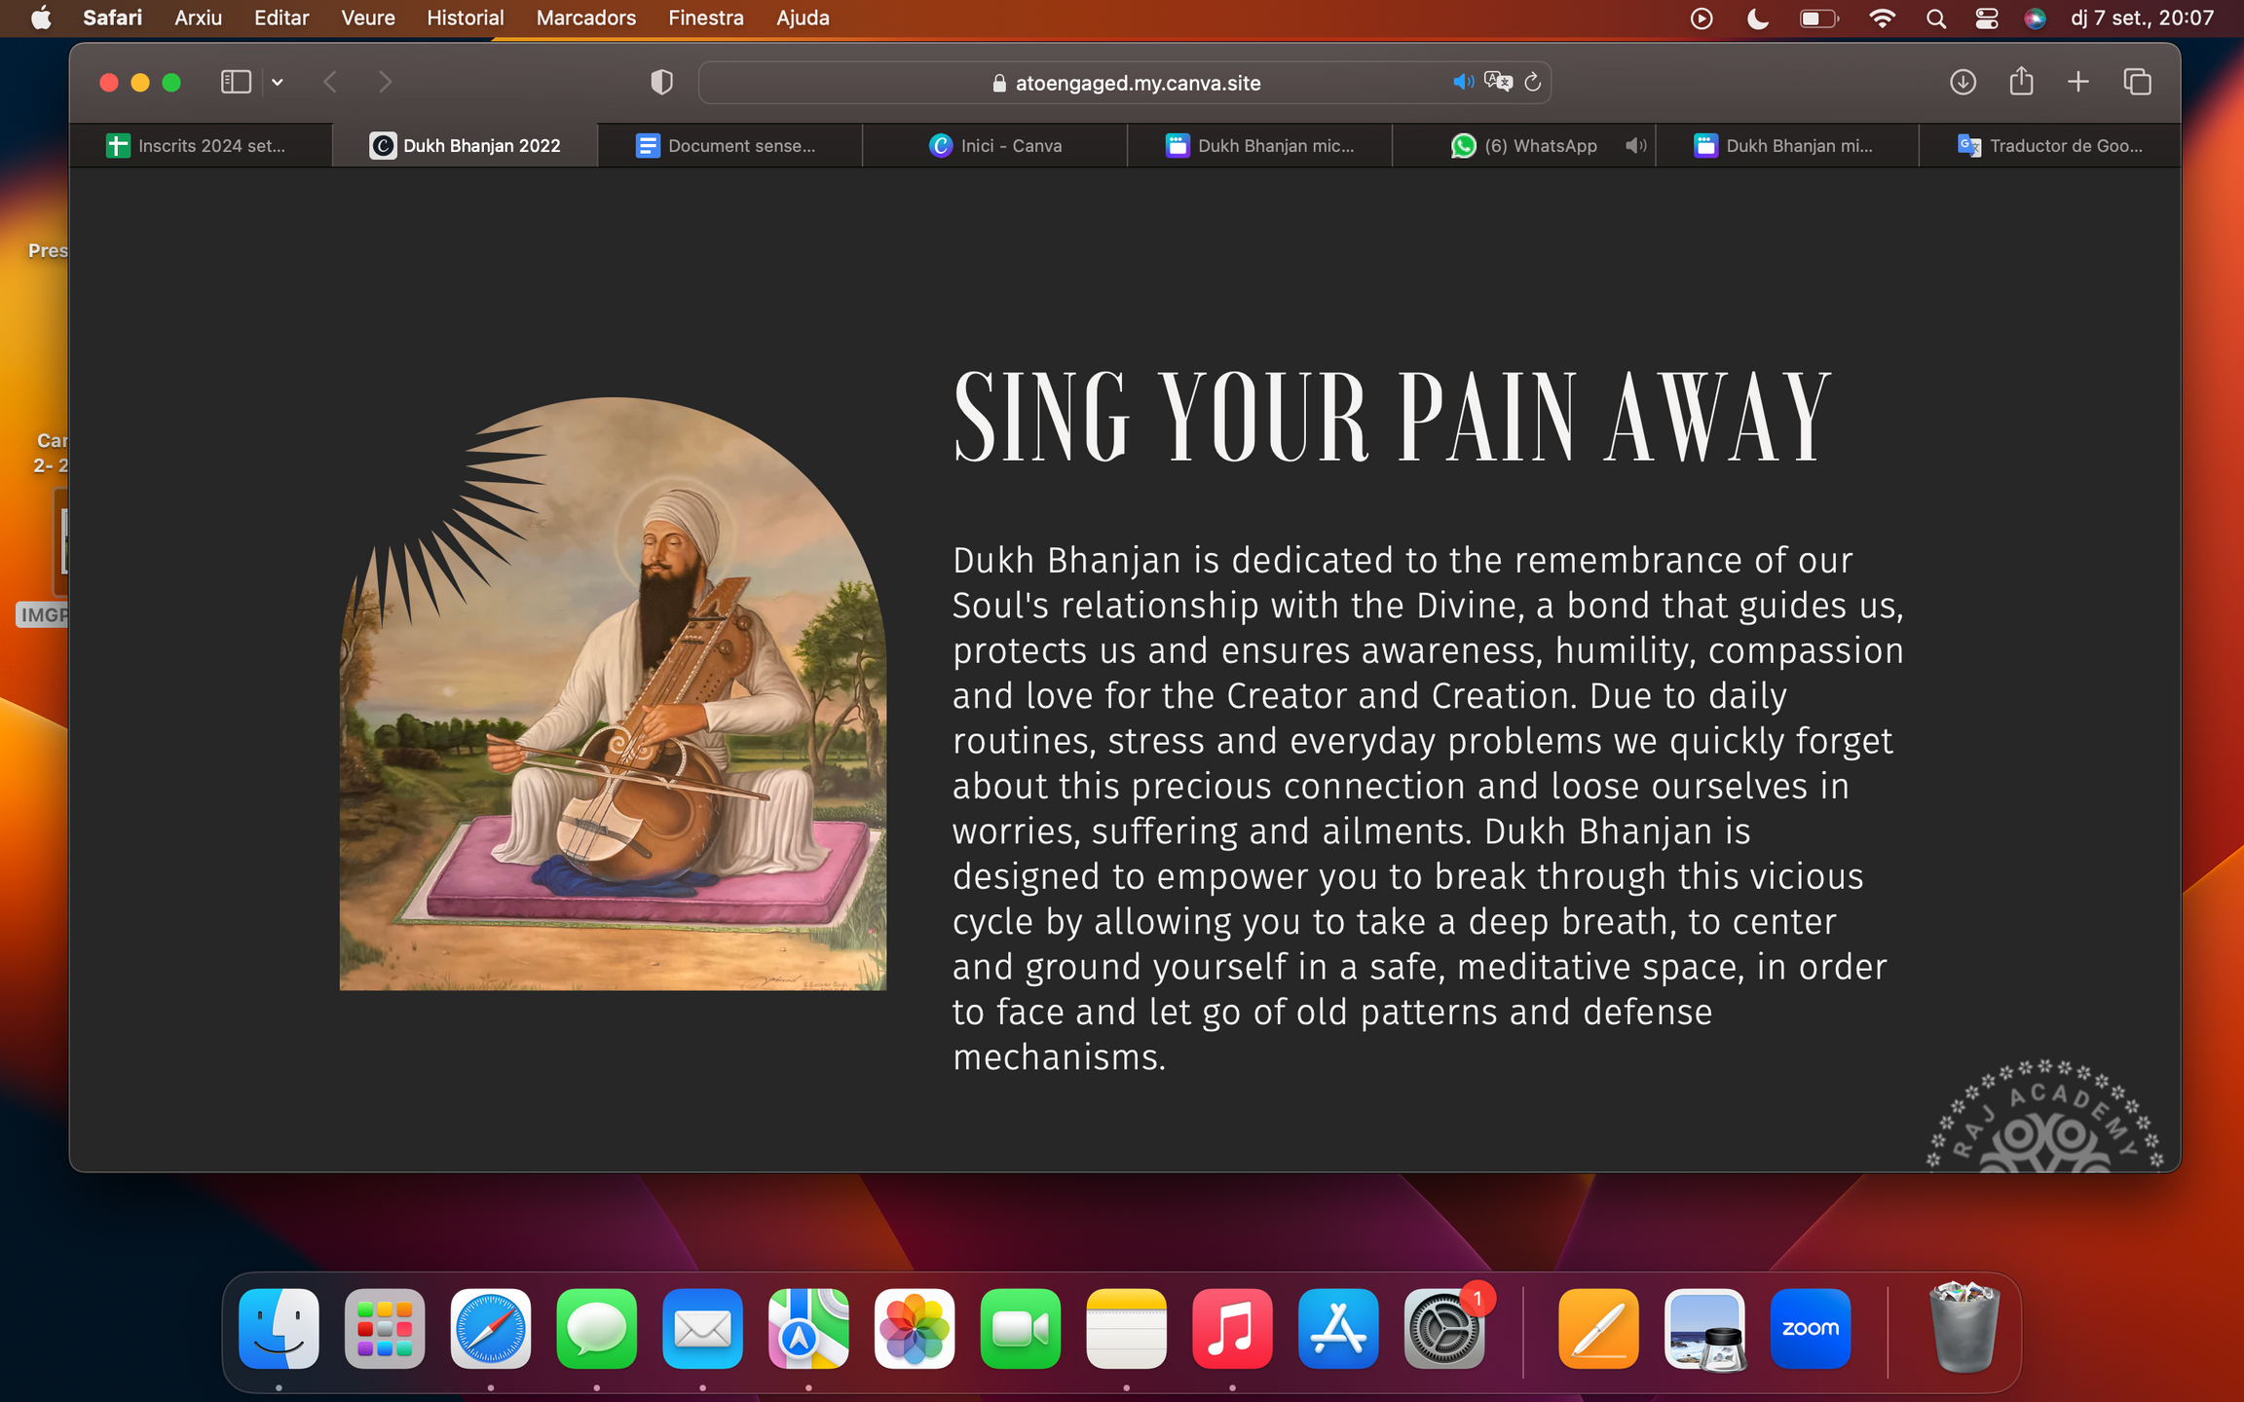Viewport: 2244px width, 1402px height.
Task: Open the (6) WhatsApp tab
Action: pyautogui.click(x=1524, y=146)
